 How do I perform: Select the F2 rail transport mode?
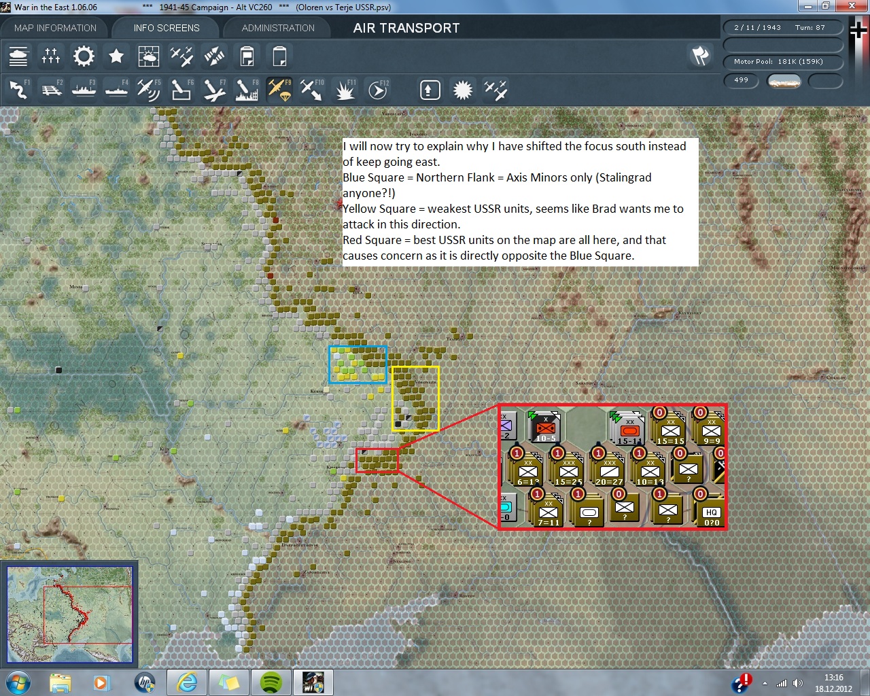[x=51, y=90]
